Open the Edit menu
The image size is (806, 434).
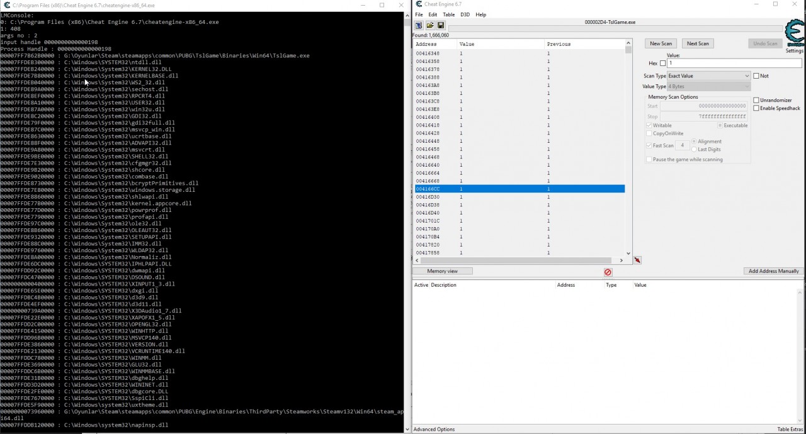click(433, 14)
